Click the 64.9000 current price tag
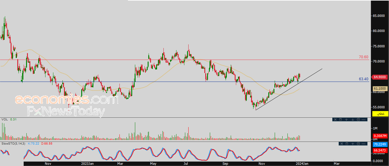 pyautogui.click(x=380, y=77)
